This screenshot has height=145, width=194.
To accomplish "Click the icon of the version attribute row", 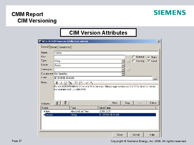I will (x=44, y=115).
